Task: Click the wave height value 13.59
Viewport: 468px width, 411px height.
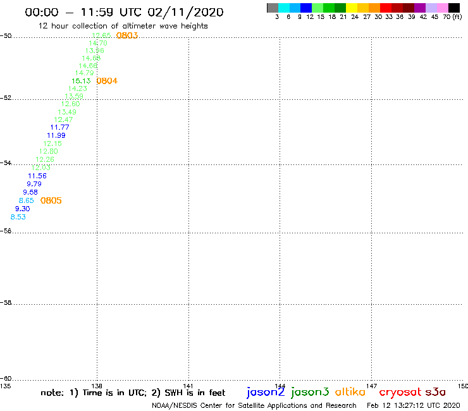Action: tap(74, 96)
